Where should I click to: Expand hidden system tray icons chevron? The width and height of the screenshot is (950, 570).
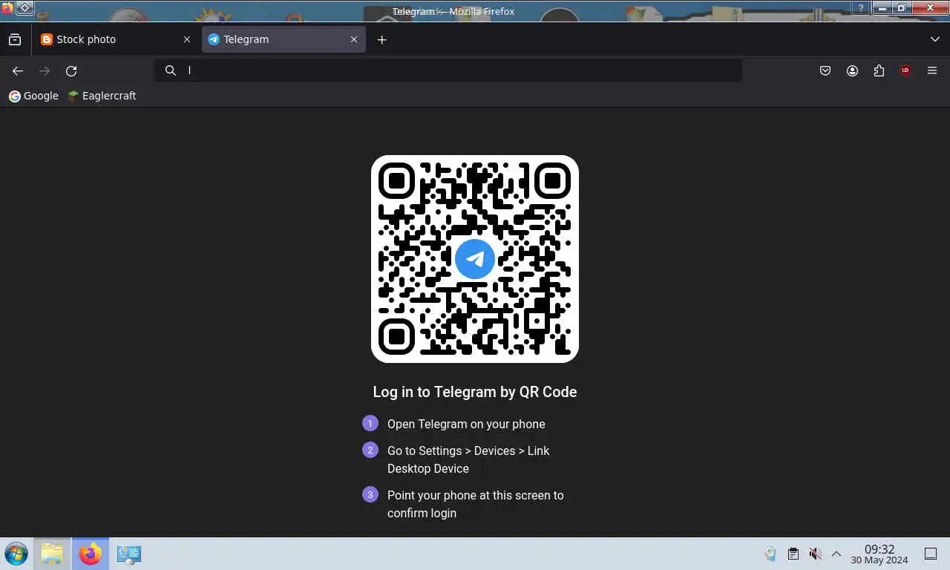coord(836,554)
